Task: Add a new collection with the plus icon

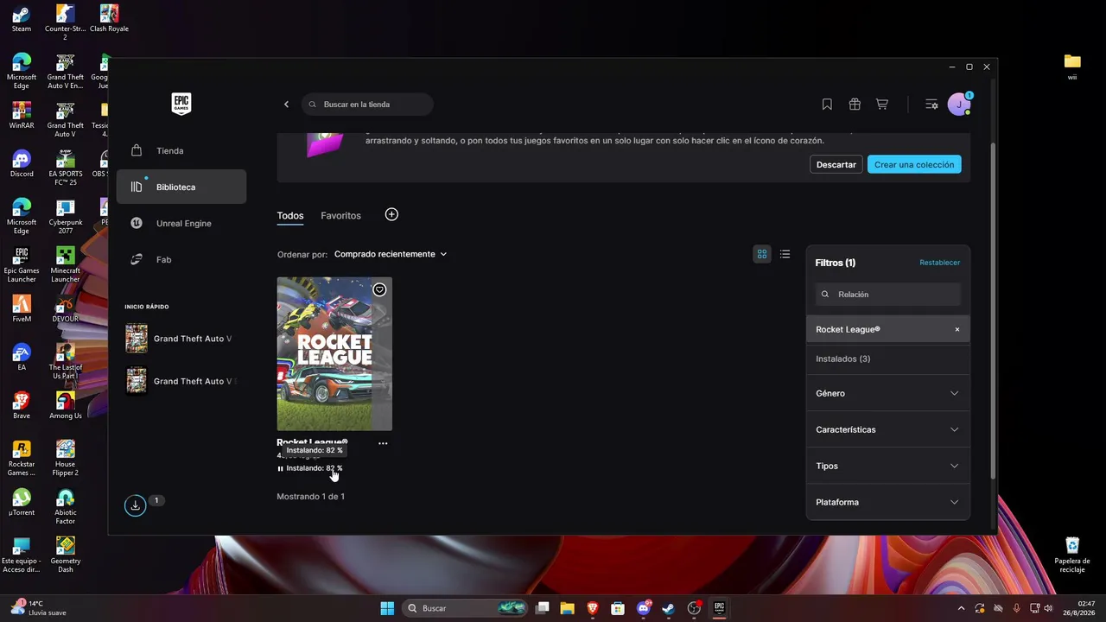Action: point(391,214)
